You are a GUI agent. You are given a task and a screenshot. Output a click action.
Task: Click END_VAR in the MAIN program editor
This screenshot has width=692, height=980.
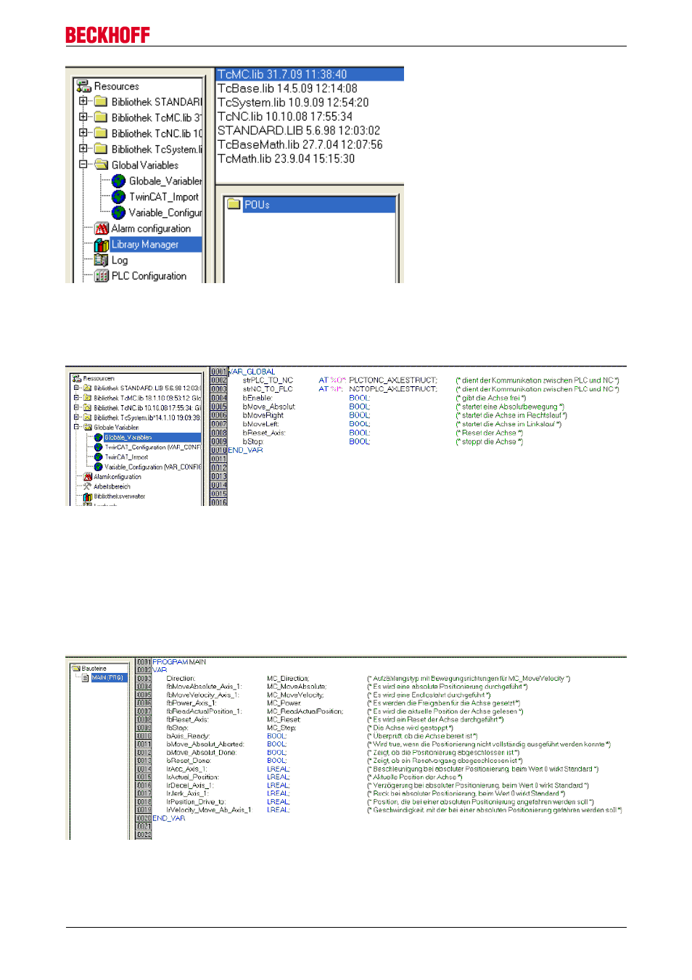click(169, 818)
